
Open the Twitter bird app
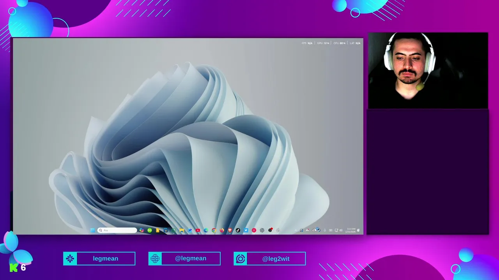[x=246, y=230]
